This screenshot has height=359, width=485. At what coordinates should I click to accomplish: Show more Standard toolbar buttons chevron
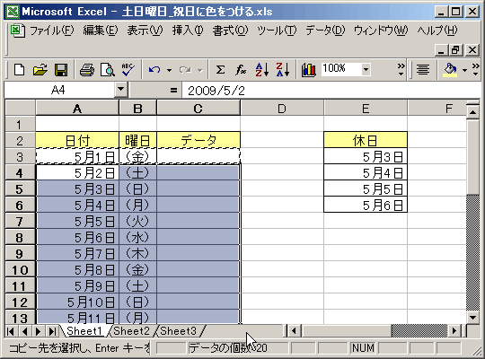[401, 70]
